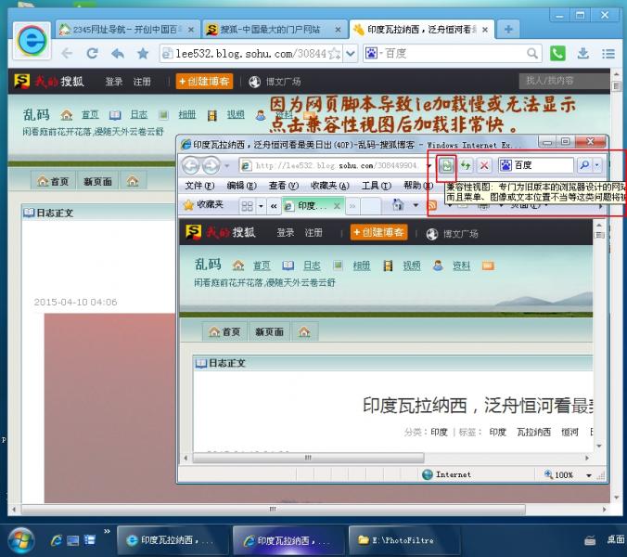Click the Sohu logo in IE page
Screen dimensions: 627x557
[194, 232]
